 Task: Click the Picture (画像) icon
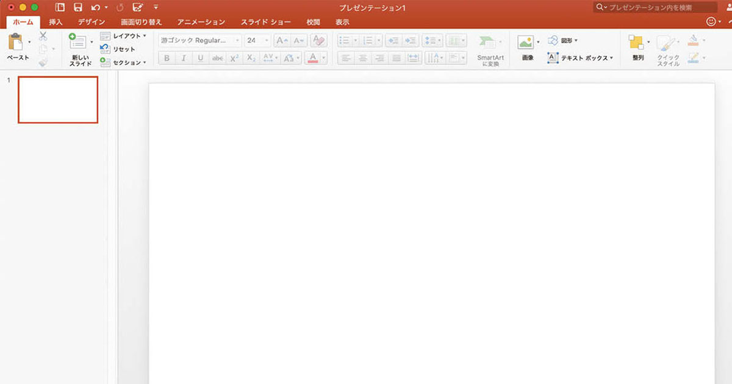point(525,42)
